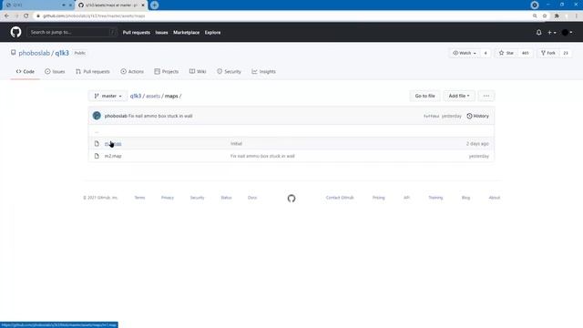
Task: Expand the plus create-new menu
Action: (x=552, y=33)
